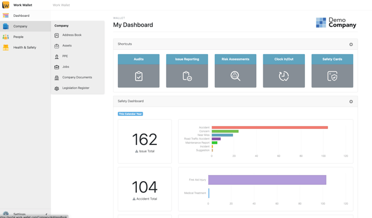
Task: Click the Work Wallet logo icon
Action: [6, 5]
